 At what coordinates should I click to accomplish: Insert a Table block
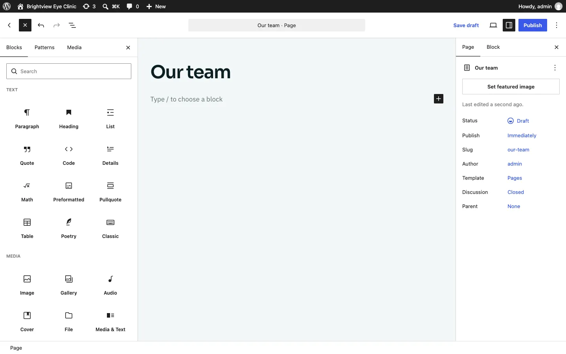[x=27, y=229]
